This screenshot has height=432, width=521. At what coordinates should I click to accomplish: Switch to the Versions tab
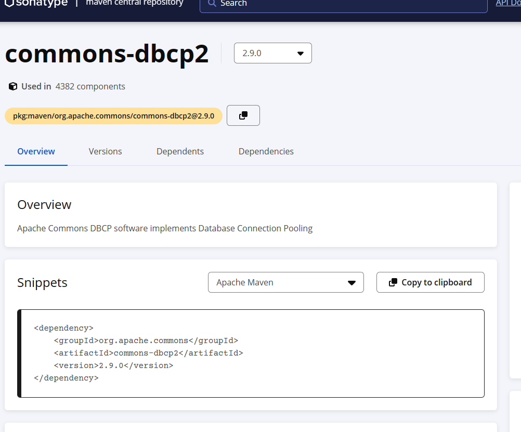(x=106, y=151)
